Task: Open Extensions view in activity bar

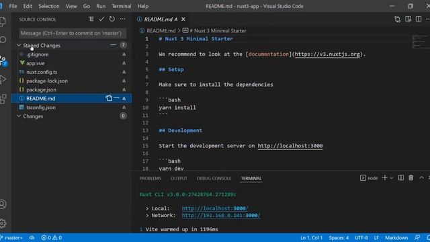Action: click(3, 99)
